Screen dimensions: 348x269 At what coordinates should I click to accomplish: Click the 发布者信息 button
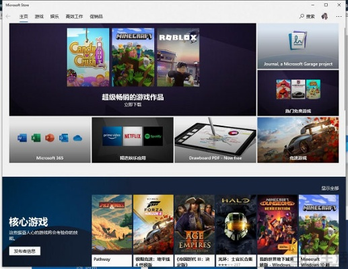point(25,251)
